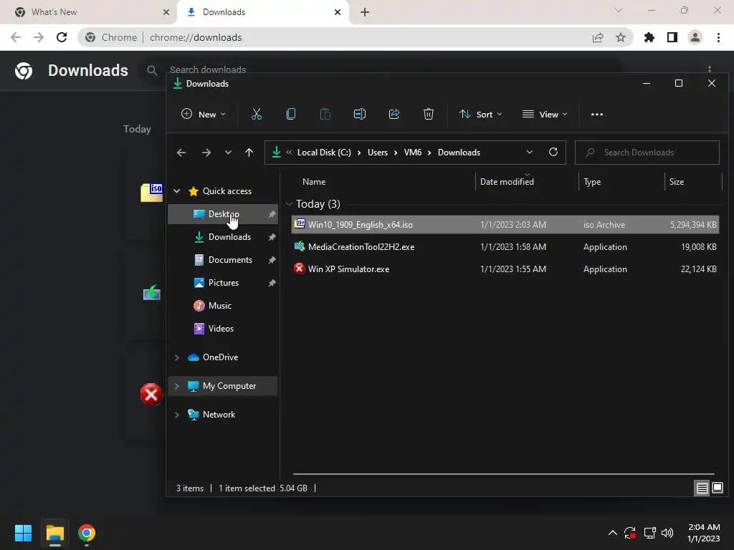The image size is (734, 550).
Task: Click the Share icon in Explorer toolbar
Action: coord(394,114)
